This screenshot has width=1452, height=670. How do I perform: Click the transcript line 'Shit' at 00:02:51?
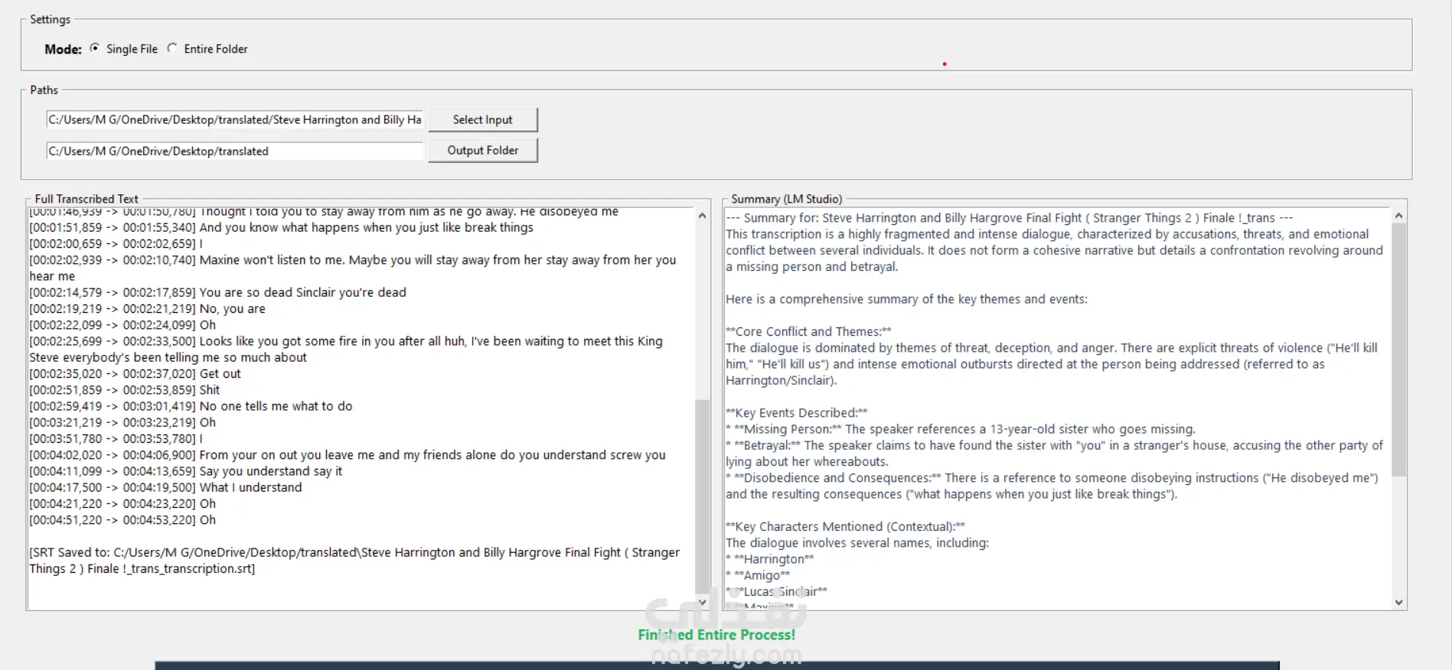(x=124, y=390)
